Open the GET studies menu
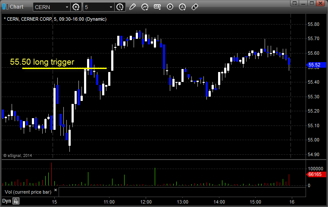The image size is (328, 207). coord(157,7)
